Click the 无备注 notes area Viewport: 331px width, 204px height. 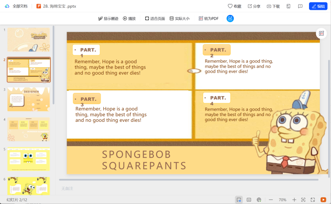tap(67, 188)
